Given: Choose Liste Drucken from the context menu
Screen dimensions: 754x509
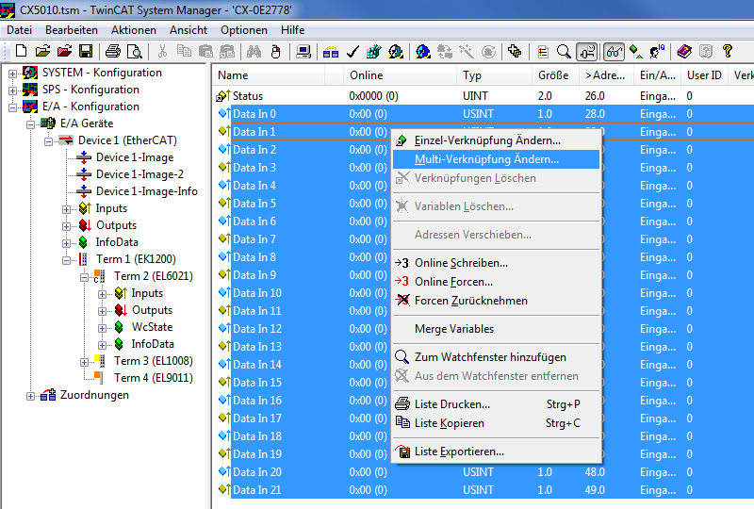Looking at the screenshot, I should [x=497, y=404].
